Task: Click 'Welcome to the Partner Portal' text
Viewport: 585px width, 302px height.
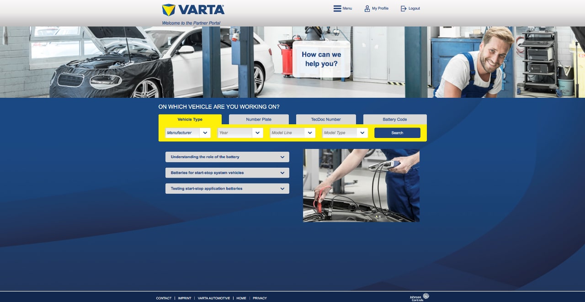Action: [191, 23]
